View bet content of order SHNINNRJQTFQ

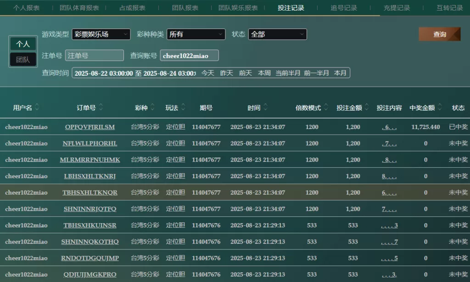point(389,209)
